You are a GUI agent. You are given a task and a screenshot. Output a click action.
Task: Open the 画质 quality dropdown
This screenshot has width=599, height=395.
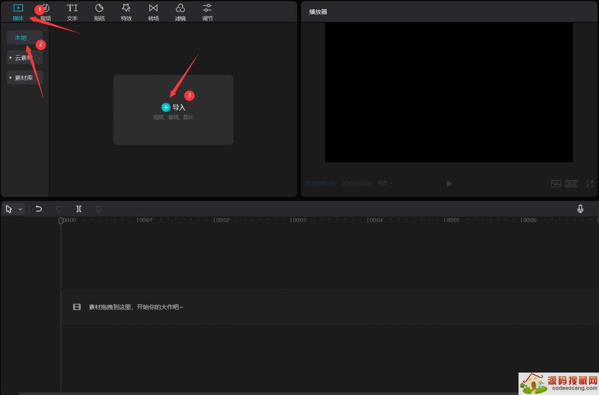pos(385,183)
